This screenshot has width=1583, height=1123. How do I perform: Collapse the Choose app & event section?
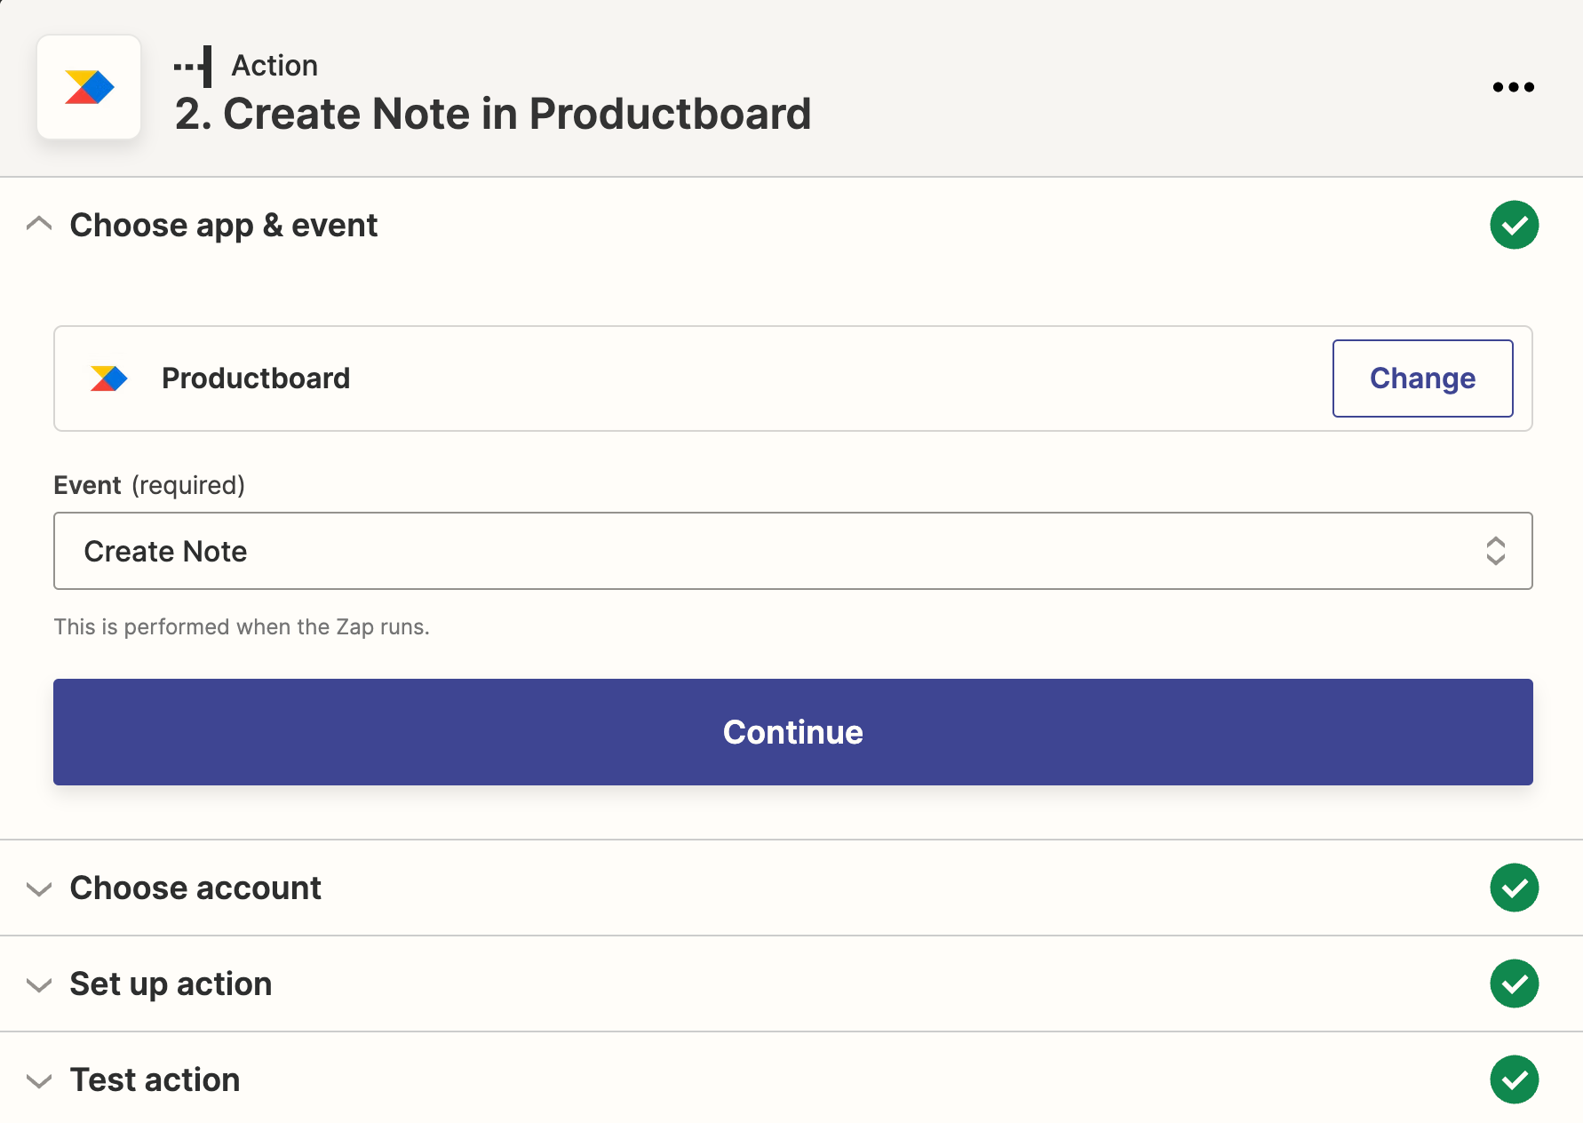click(x=39, y=225)
